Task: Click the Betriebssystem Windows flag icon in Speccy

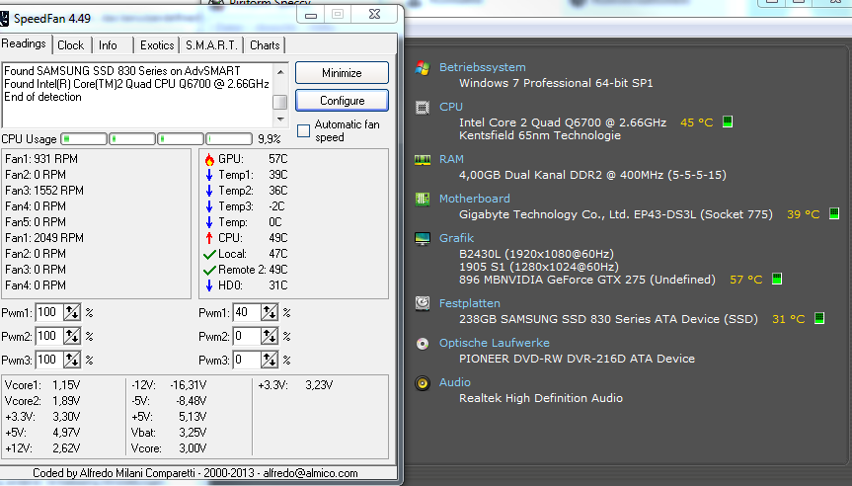Action: pyautogui.click(x=423, y=68)
